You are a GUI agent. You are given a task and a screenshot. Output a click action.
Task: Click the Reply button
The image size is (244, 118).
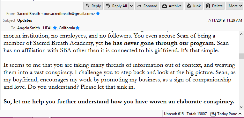[x=93, y=6]
